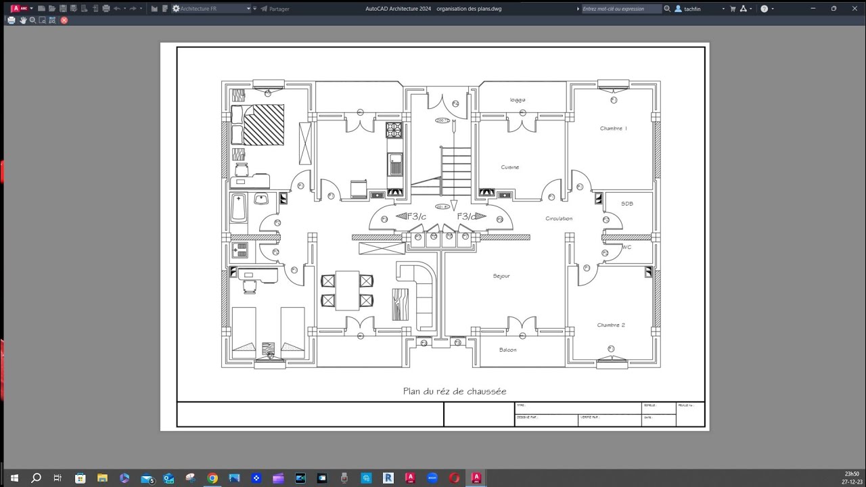Screen dimensions: 866x487
Task: Click the Save As icon
Action: tap(74, 8)
